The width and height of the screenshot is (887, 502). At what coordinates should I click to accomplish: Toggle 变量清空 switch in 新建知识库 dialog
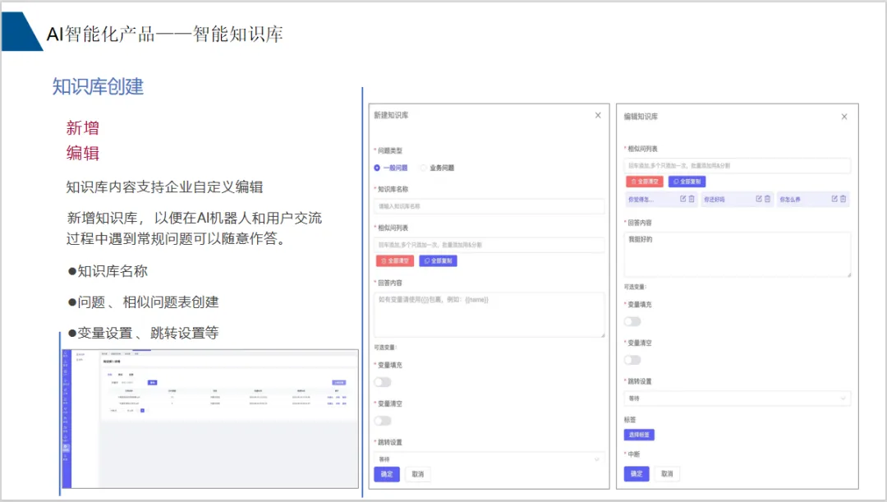pos(383,421)
